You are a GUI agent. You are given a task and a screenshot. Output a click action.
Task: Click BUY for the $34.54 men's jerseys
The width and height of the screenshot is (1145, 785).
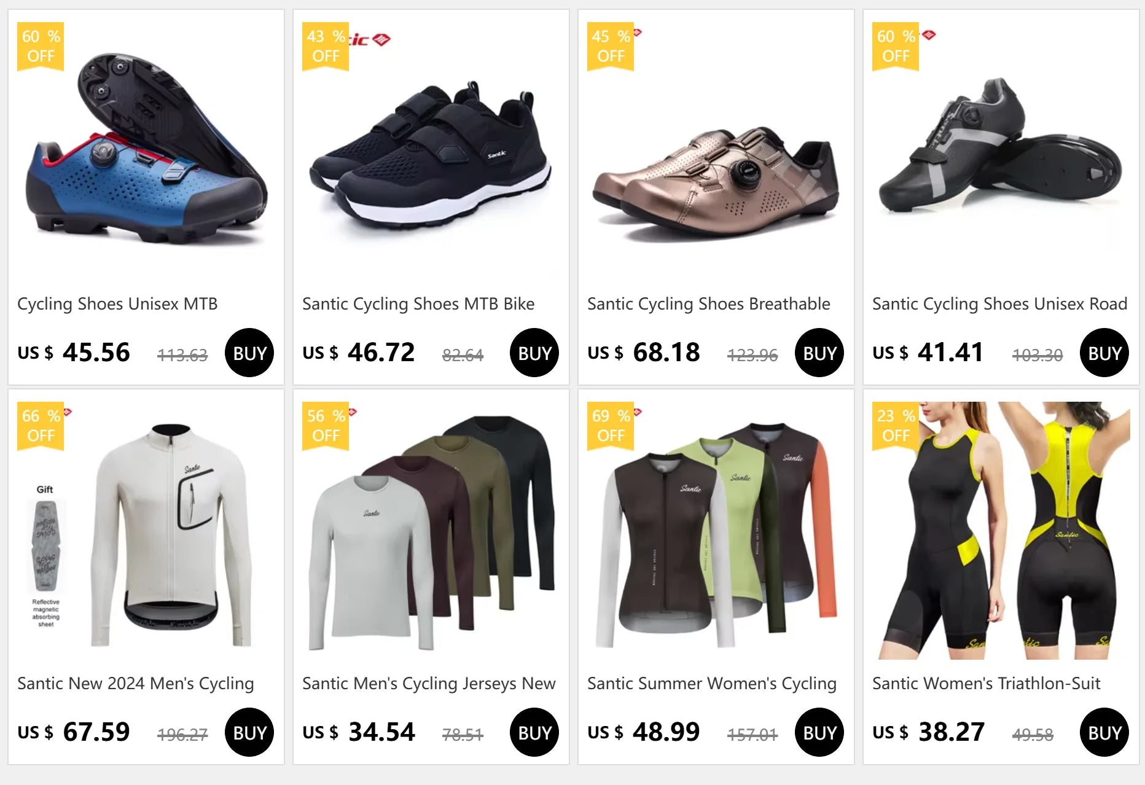(x=534, y=732)
